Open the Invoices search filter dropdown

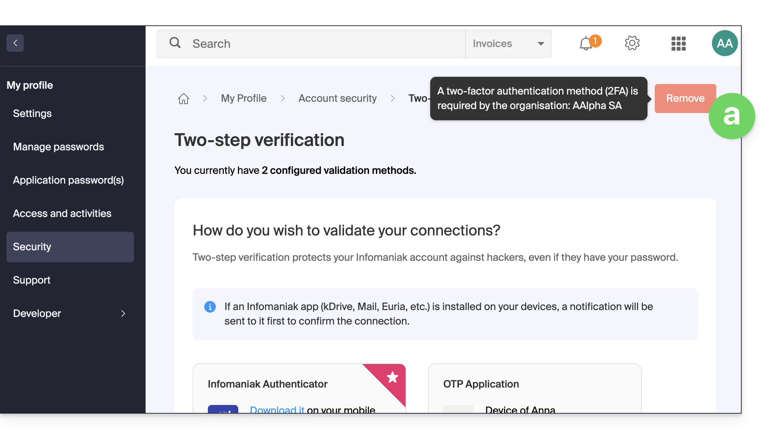pos(508,44)
